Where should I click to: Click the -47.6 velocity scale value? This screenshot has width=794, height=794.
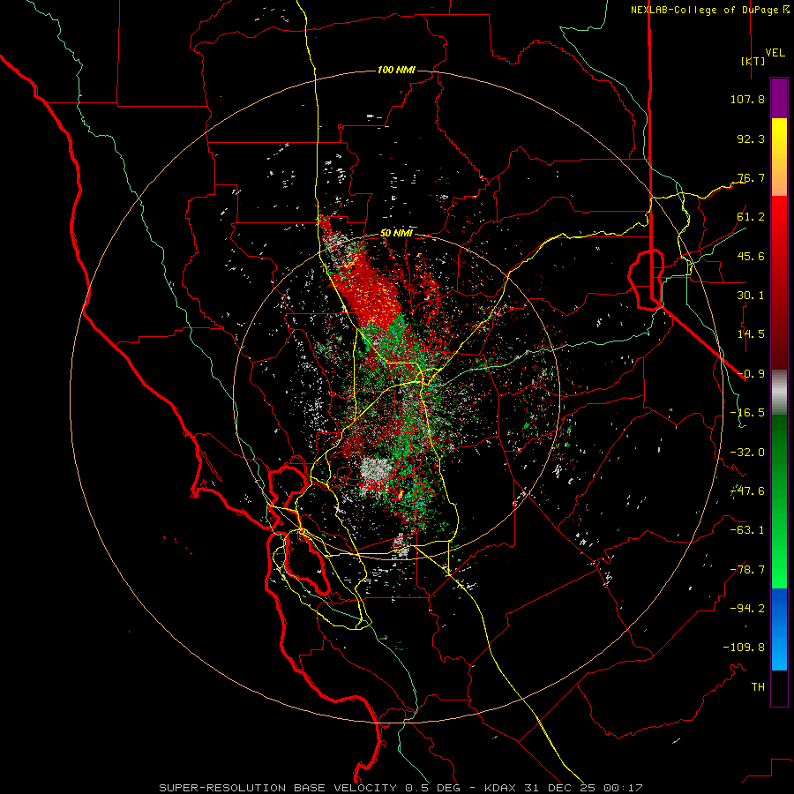click(x=747, y=491)
